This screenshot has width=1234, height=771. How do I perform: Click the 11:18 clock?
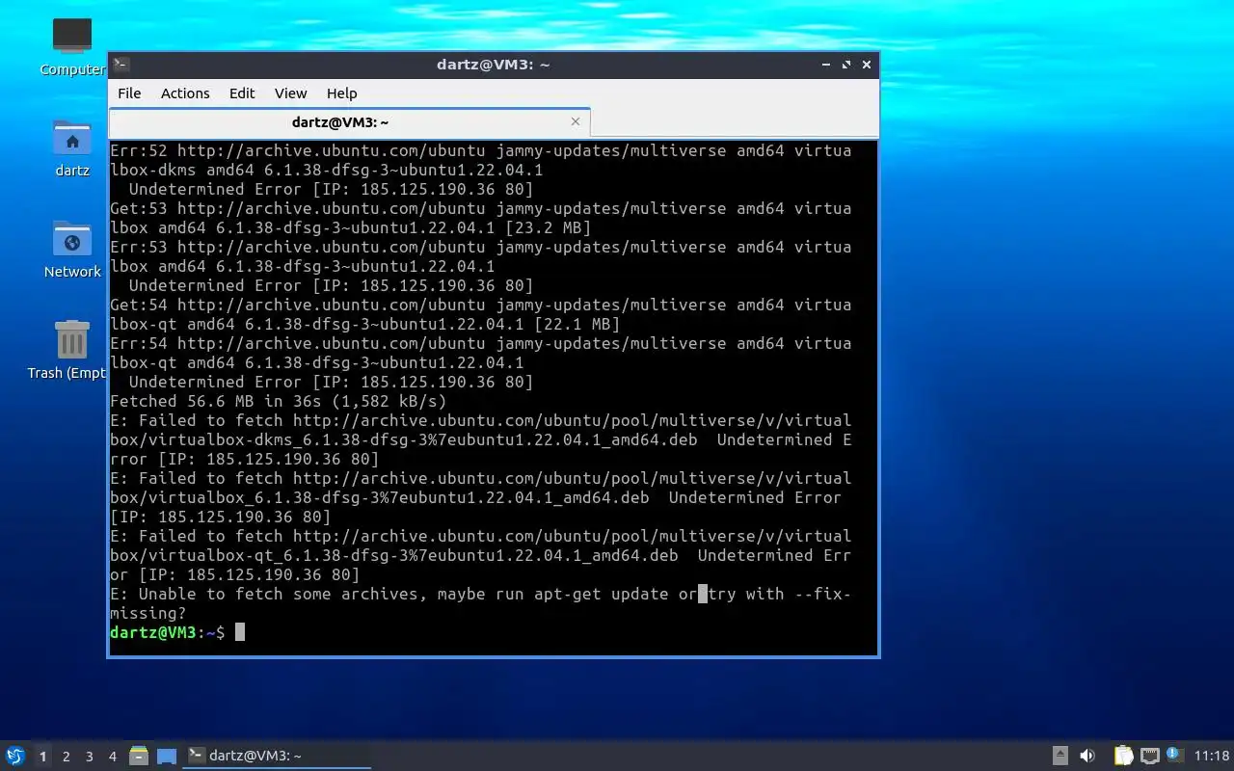click(x=1212, y=756)
